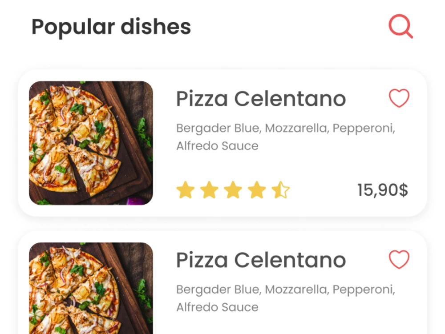Click the second star of first dish rating

tap(210, 190)
